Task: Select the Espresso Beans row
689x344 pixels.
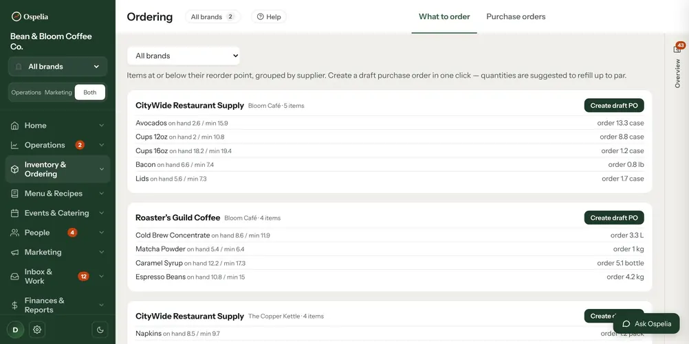Action: click(390, 277)
